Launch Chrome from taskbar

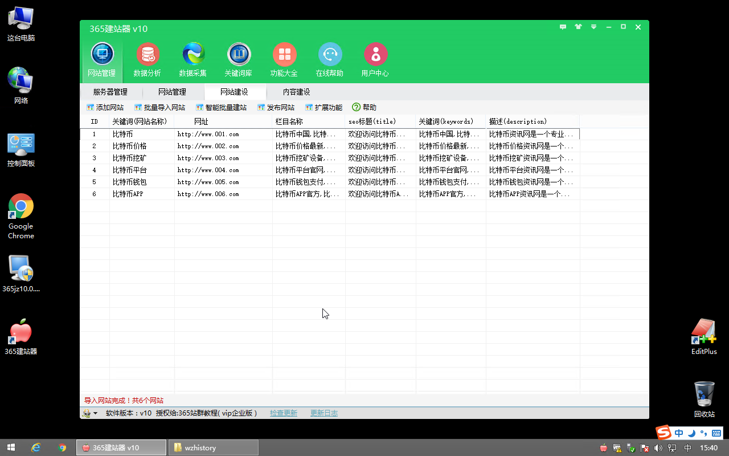(x=62, y=447)
